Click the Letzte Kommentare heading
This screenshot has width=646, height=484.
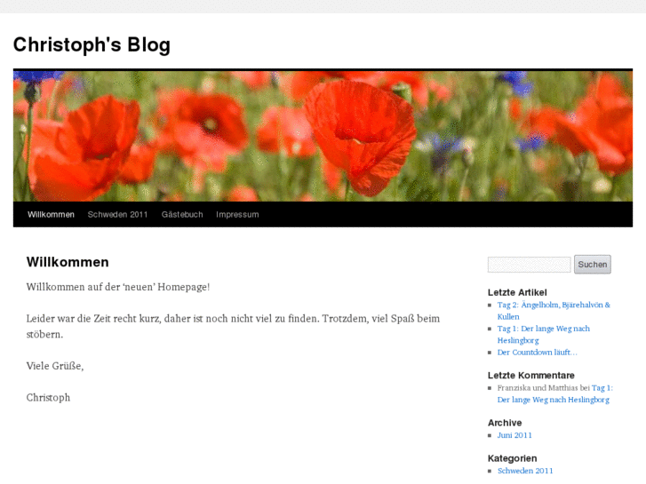[x=531, y=376]
